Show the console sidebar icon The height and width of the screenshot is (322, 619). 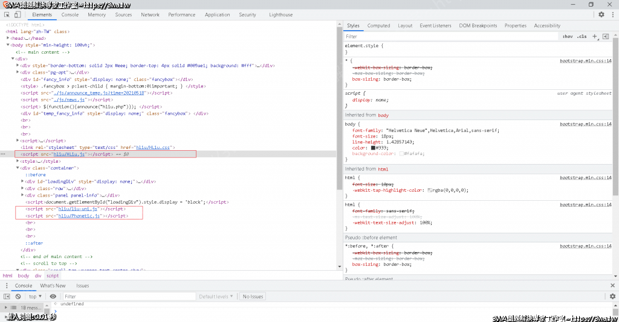(x=7, y=297)
